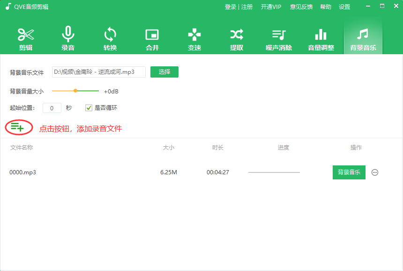The width and height of the screenshot is (403, 271).
Task: Click the 背景音乐 button for 0000.mp3
Action: click(x=349, y=172)
